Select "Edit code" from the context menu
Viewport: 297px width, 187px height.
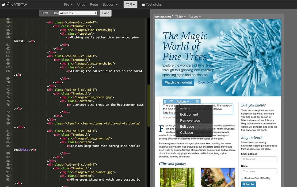(187, 127)
